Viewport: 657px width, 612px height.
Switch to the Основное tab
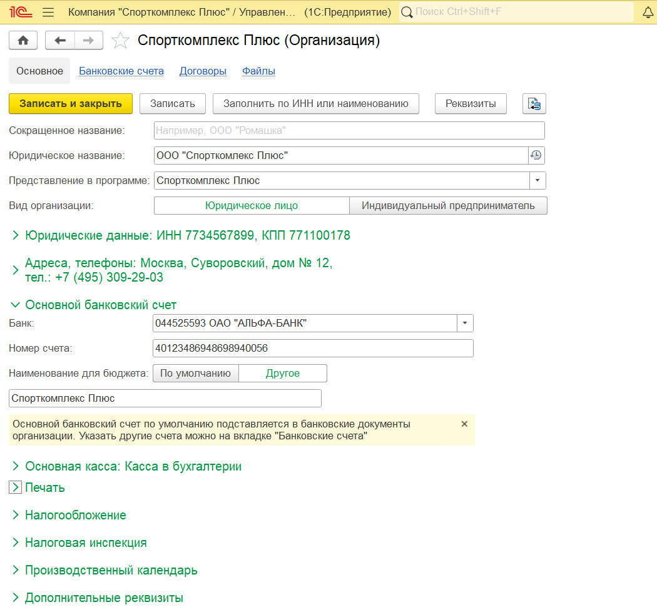pyautogui.click(x=39, y=71)
